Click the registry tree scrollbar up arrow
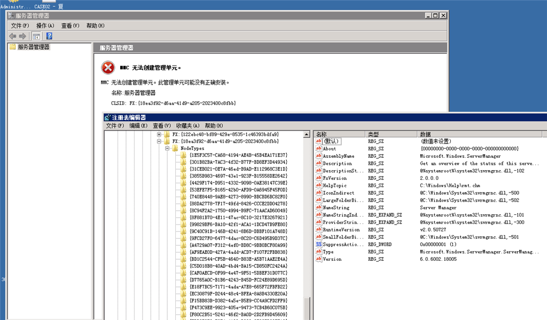This screenshot has height=320, width=547. point(307,134)
